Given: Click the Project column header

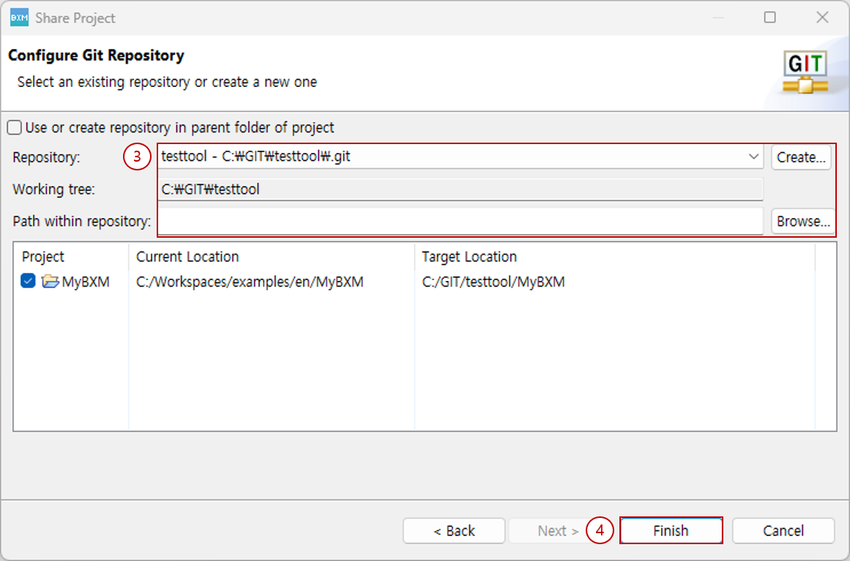Looking at the screenshot, I should click(x=43, y=257).
